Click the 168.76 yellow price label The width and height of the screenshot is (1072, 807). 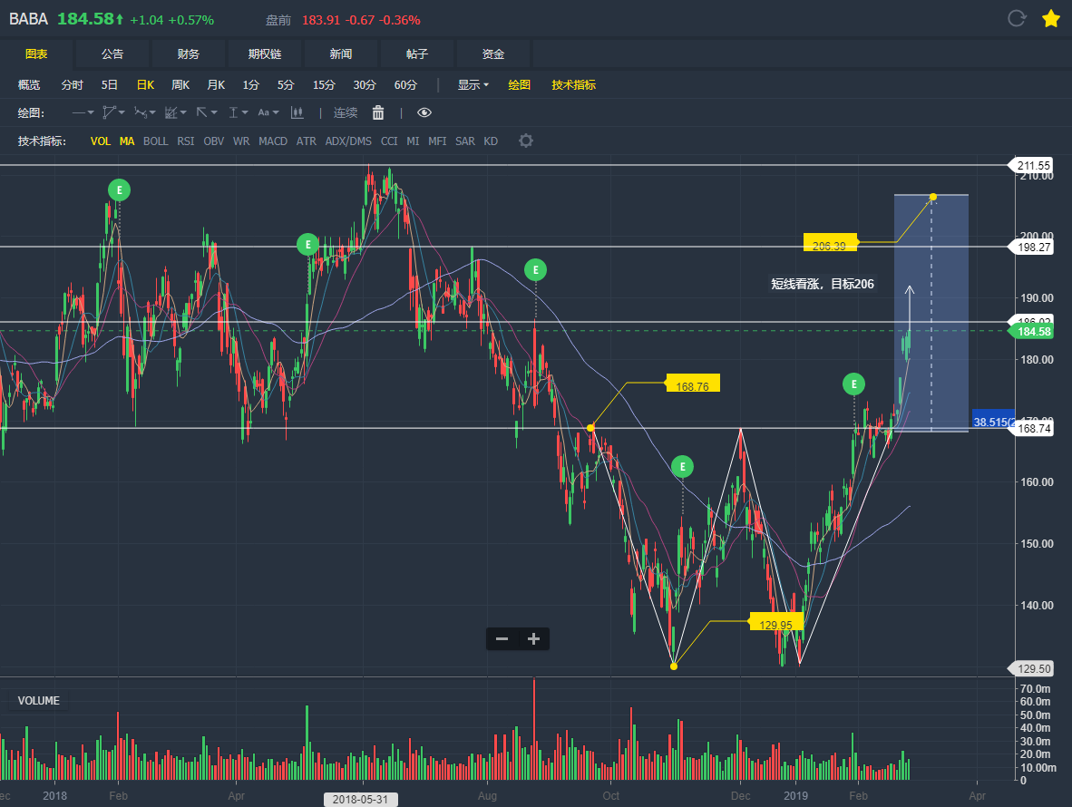pyautogui.click(x=693, y=383)
